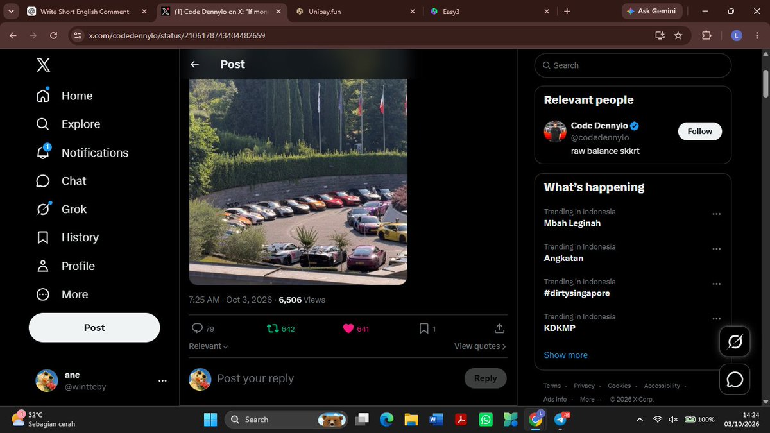Viewport: 770px width, 433px height.
Task: Open WhatsApp from the taskbar
Action: tap(486, 420)
